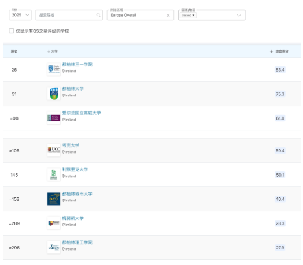Click the 27.9 score value
303x265 pixels.
point(280,248)
